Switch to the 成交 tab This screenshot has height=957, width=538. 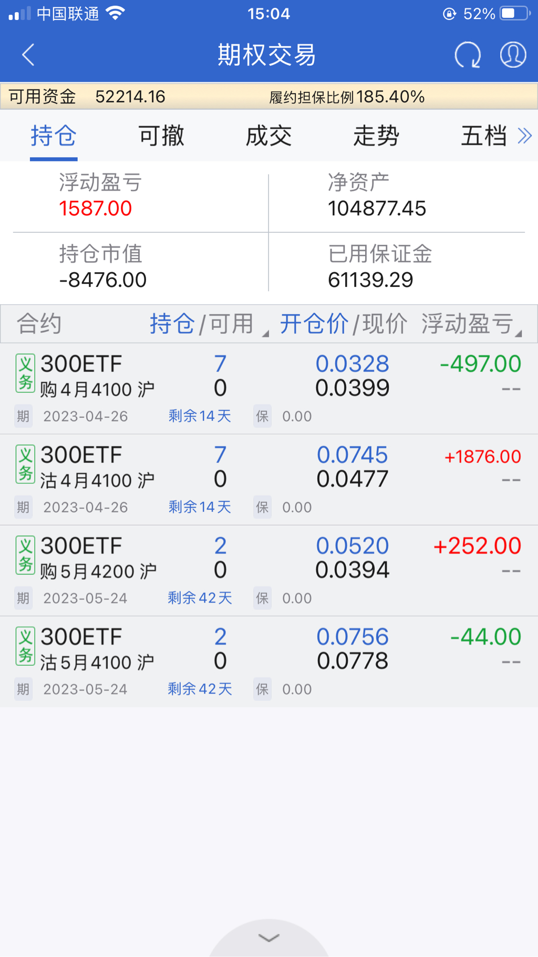point(268,136)
